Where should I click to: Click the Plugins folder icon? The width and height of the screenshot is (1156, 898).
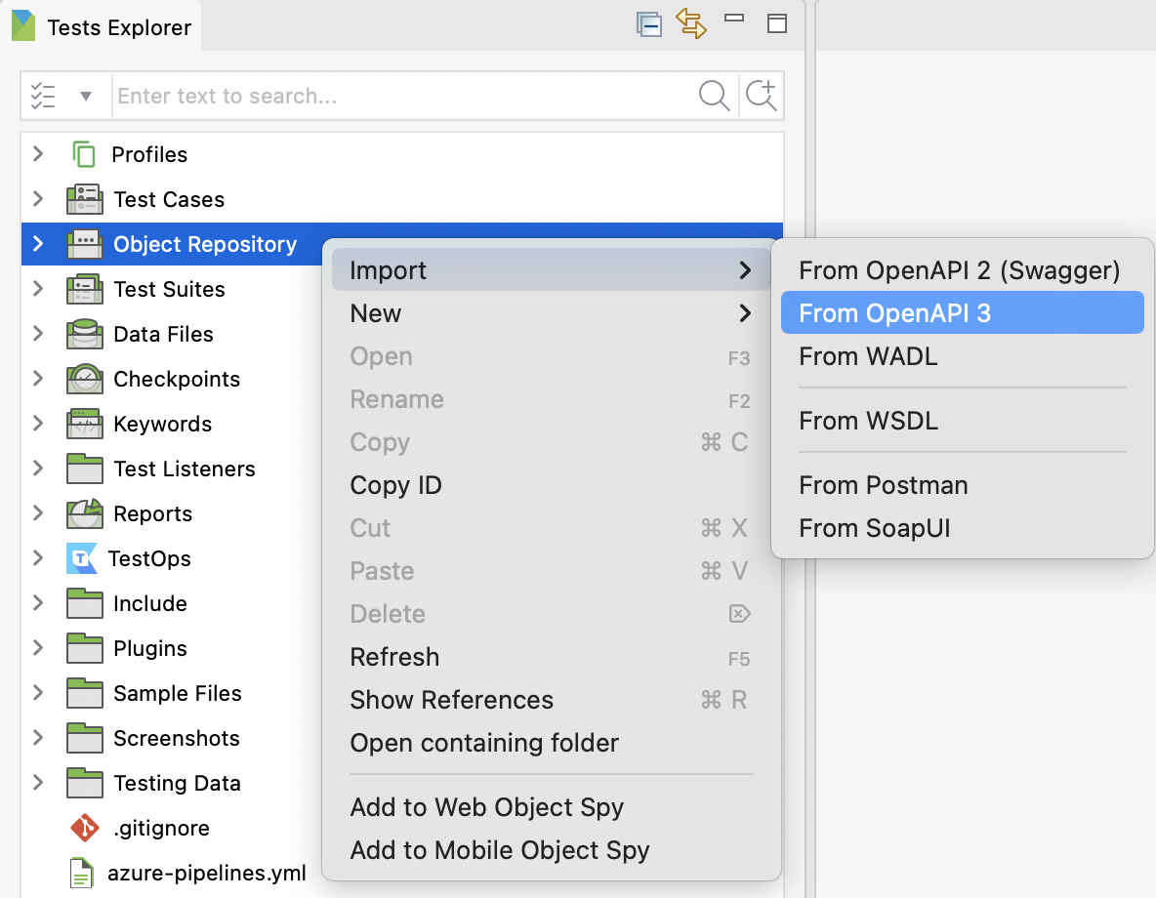85,648
